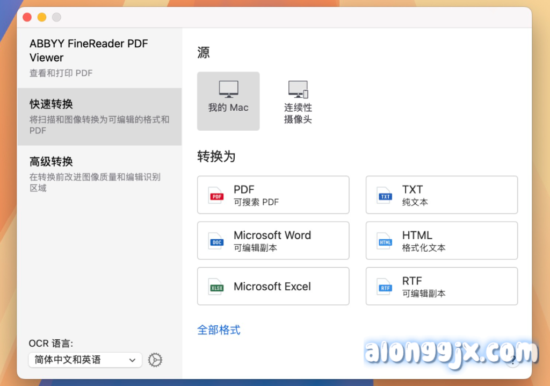The image size is (550, 386).
Task: Click the 全部格式 link
Action: (x=219, y=330)
